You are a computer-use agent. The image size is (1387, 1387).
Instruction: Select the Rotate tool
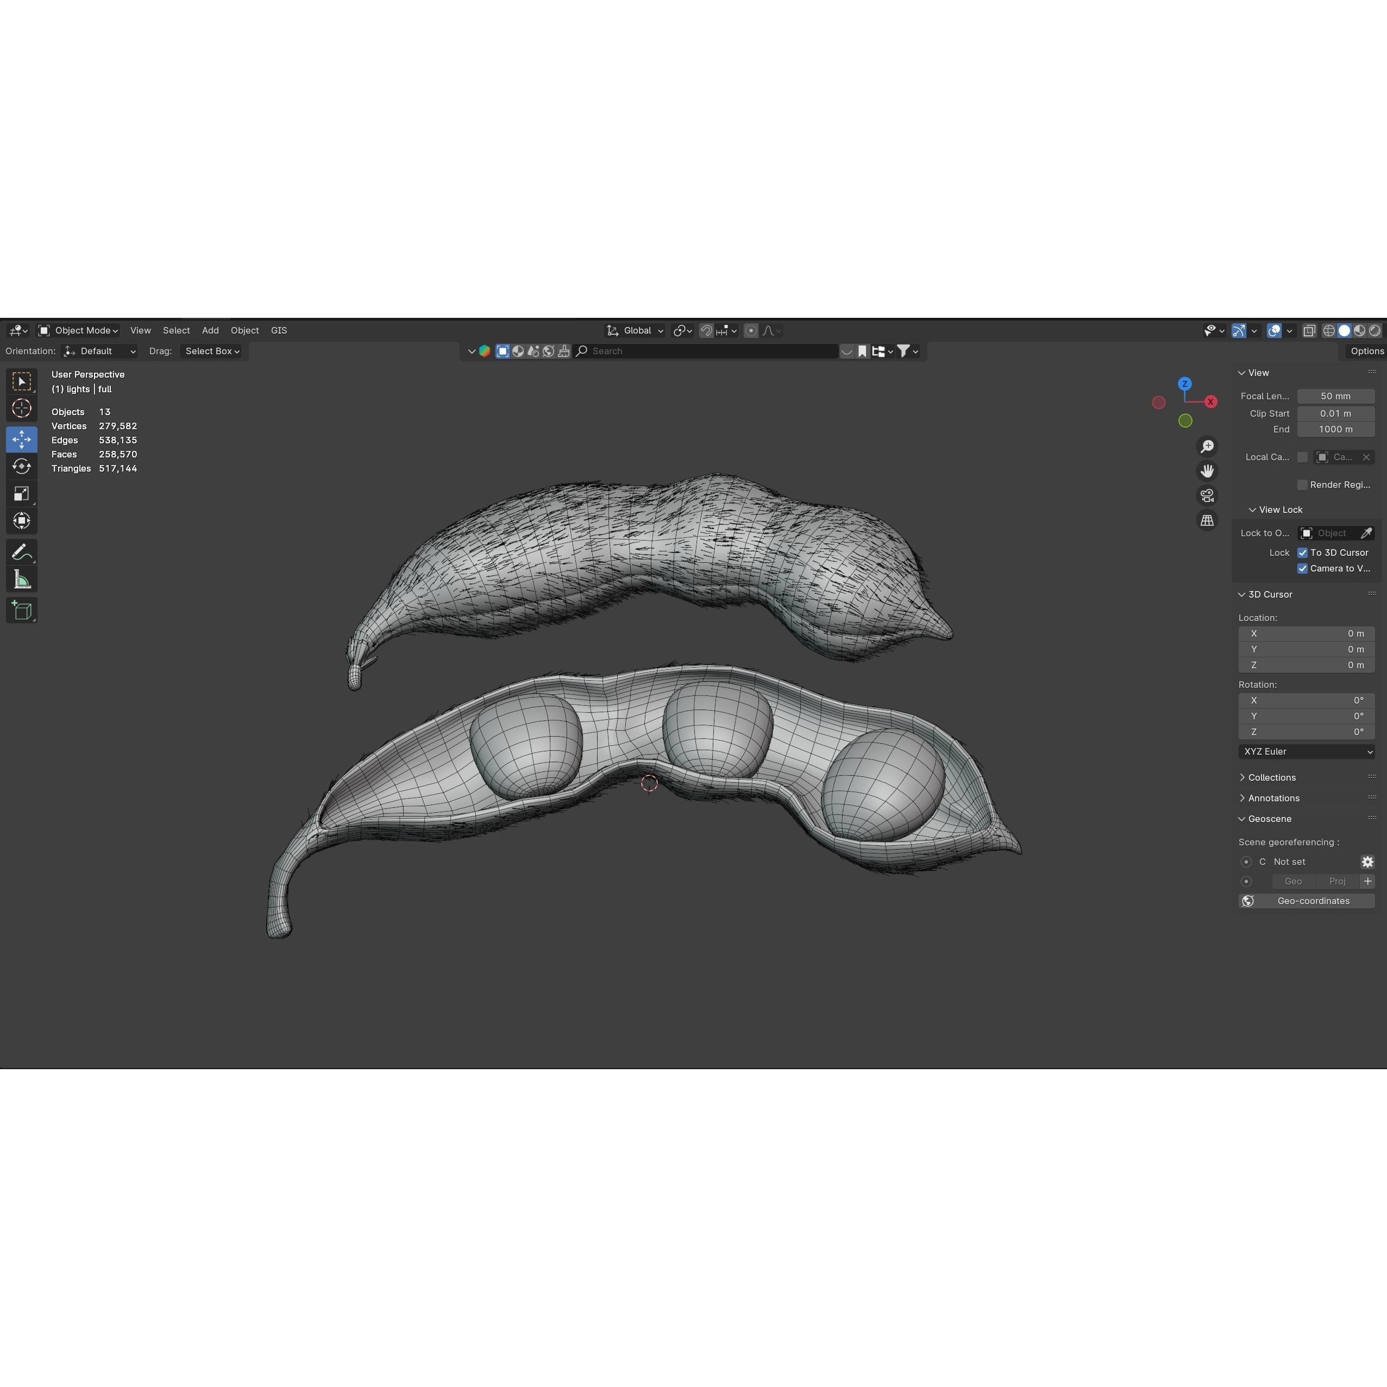click(21, 466)
